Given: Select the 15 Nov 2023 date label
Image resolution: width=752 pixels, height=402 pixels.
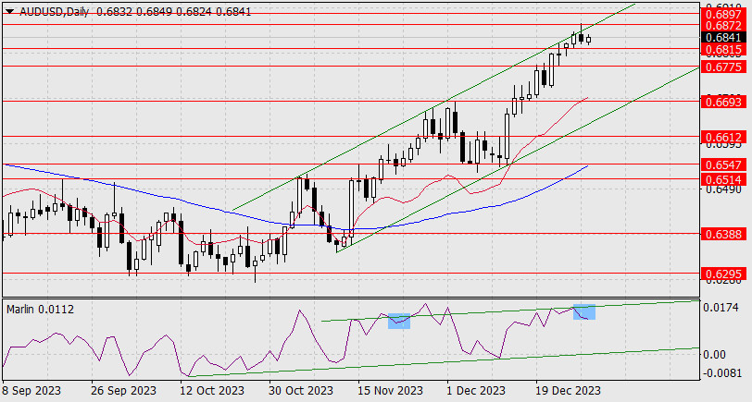Looking at the screenshot, I should pos(389,391).
